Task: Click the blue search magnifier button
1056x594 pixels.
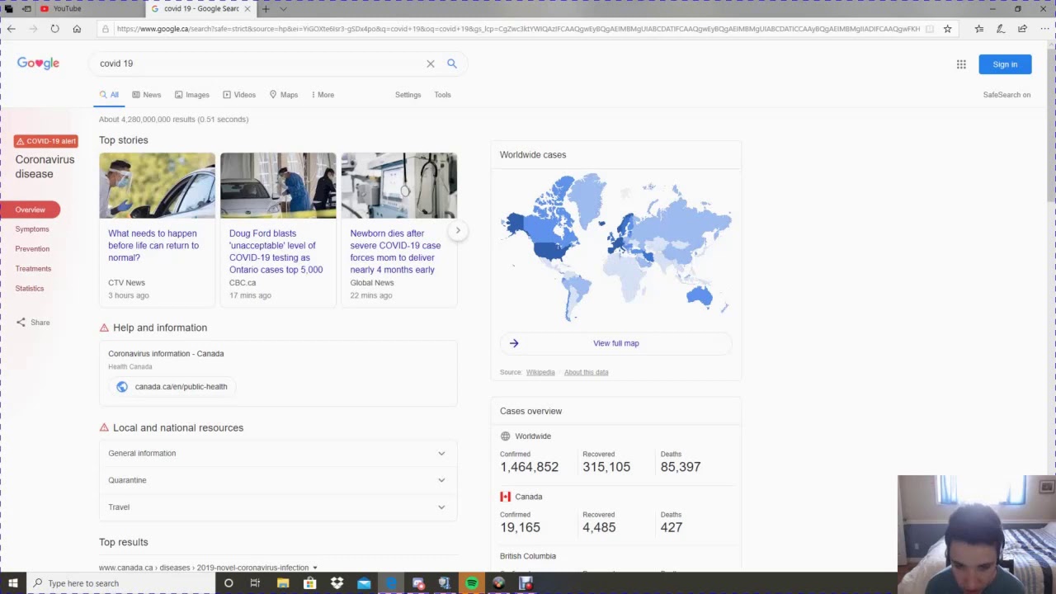Action: pos(452,64)
